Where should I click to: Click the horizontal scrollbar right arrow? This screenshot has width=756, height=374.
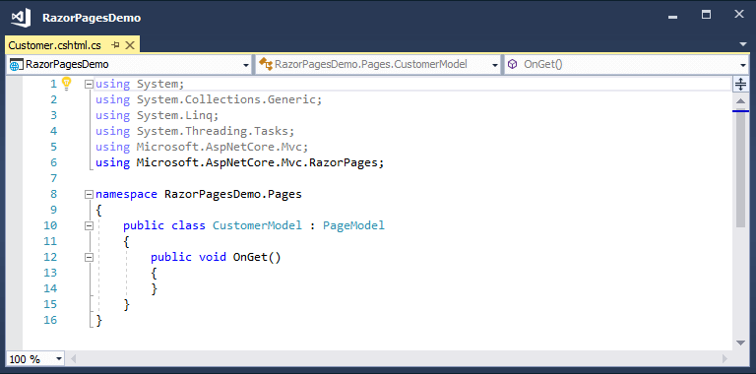click(724, 359)
